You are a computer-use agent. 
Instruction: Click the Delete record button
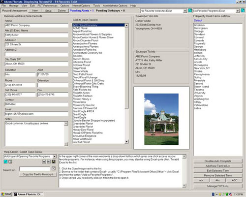[x=61, y=11]
